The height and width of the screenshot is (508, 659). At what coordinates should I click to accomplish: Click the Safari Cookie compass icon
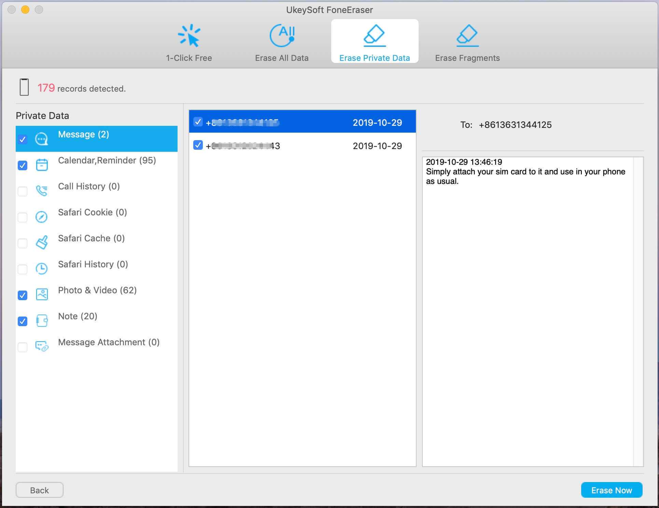[x=42, y=217]
